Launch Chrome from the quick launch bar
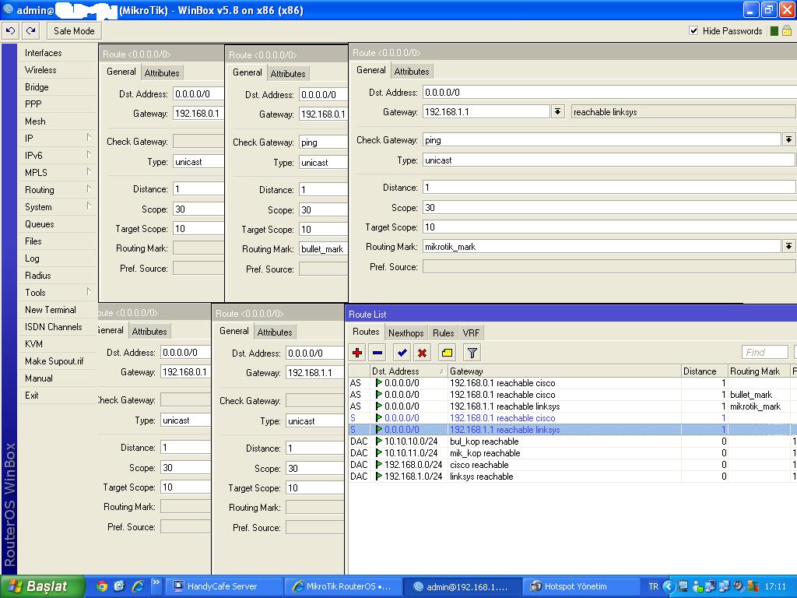 (101, 586)
